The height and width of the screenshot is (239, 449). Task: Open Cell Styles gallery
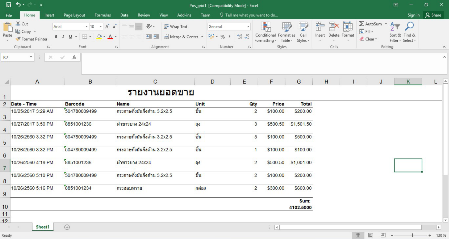tap(303, 32)
